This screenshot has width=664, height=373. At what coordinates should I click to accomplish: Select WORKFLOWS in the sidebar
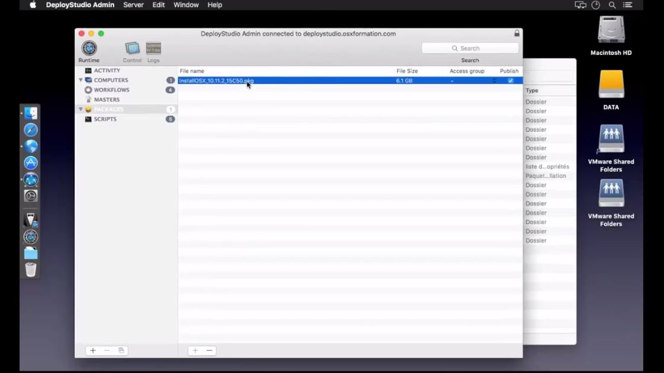[111, 90]
